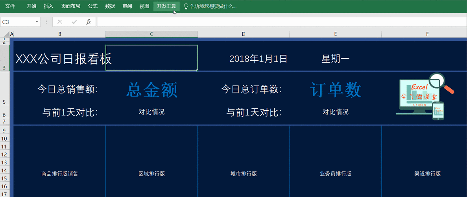Switch to the 开始 Home tab
Image resolution: width=467 pixels, height=197 pixels.
coord(31,6)
